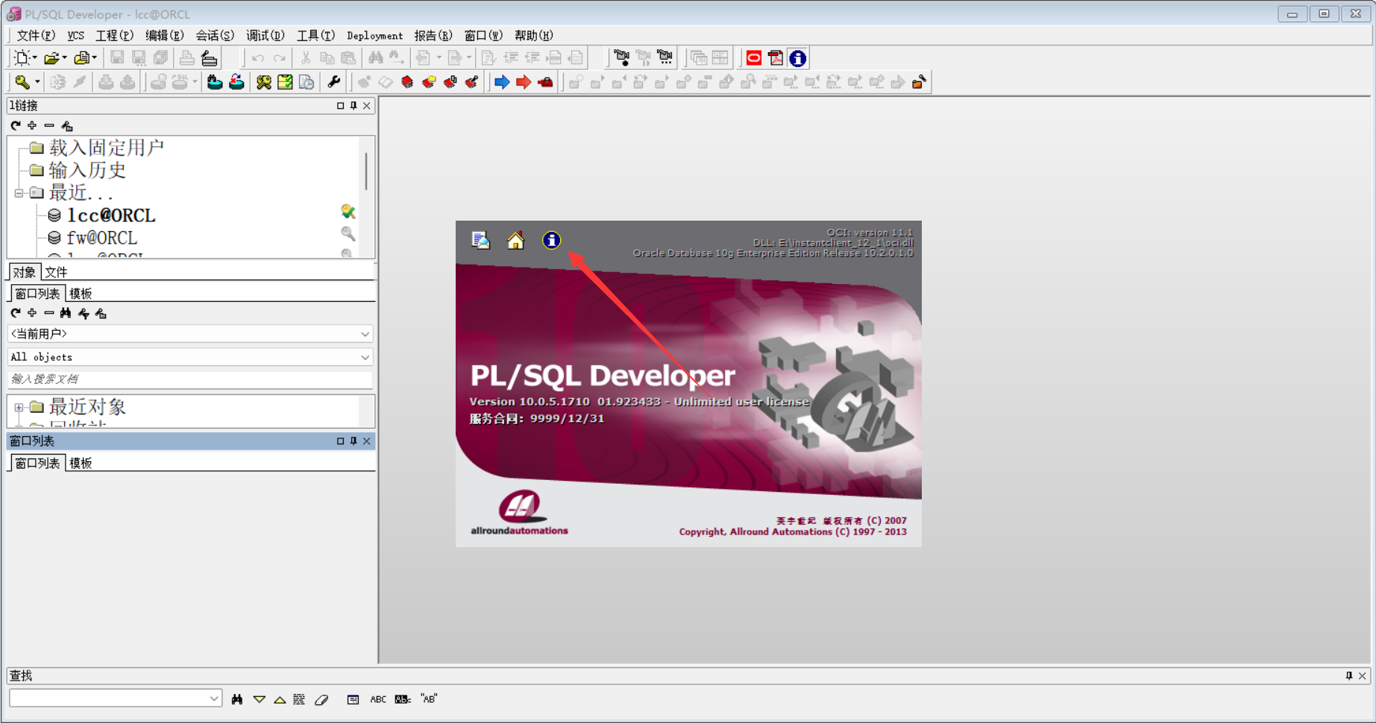Switch to the 文件 tab
This screenshot has height=723, width=1376.
[x=56, y=272]
